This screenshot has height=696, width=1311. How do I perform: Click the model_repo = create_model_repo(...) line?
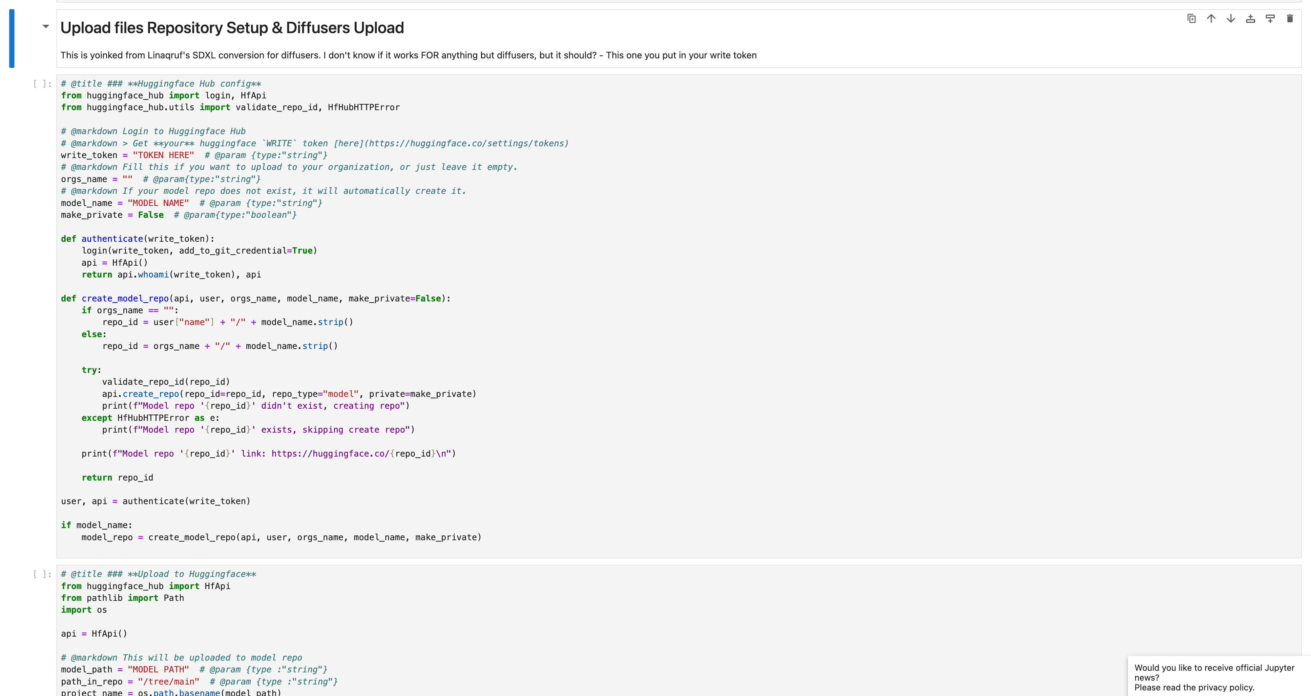(281, 537)
